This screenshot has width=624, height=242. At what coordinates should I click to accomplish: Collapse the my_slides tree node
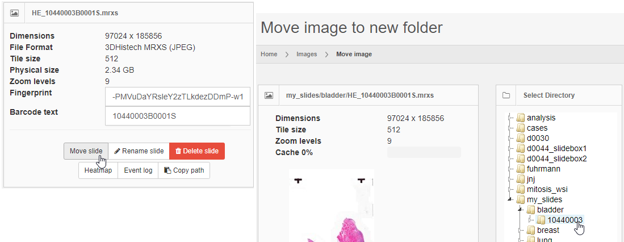(x=510, y=199)
